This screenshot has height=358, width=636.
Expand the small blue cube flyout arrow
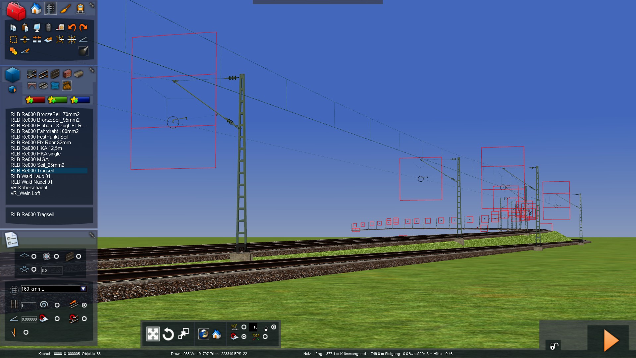click(13, 89)
